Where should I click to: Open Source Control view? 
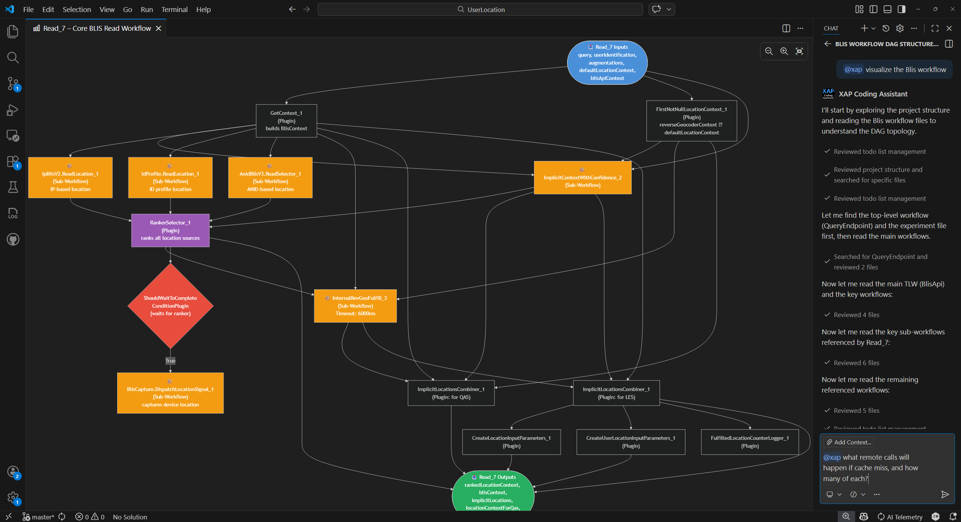(13, 83)
